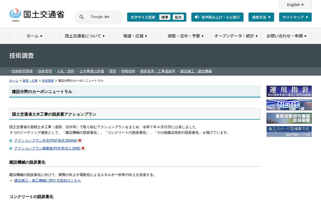Click bullet icon before アクションプラン本文
The width and height of the screenshot is (321, 201).
click(x=11, y=141)
